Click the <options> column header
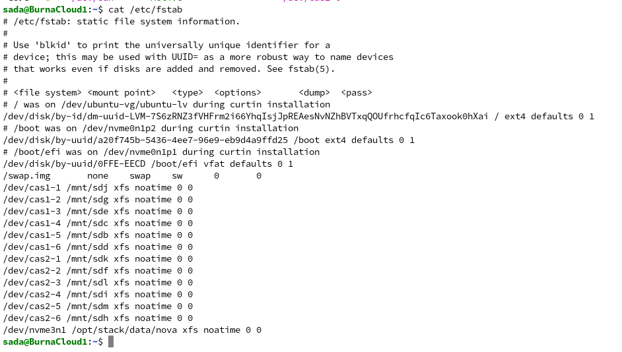The width and height of the screenshot is (622, 352). coord(238,93)
